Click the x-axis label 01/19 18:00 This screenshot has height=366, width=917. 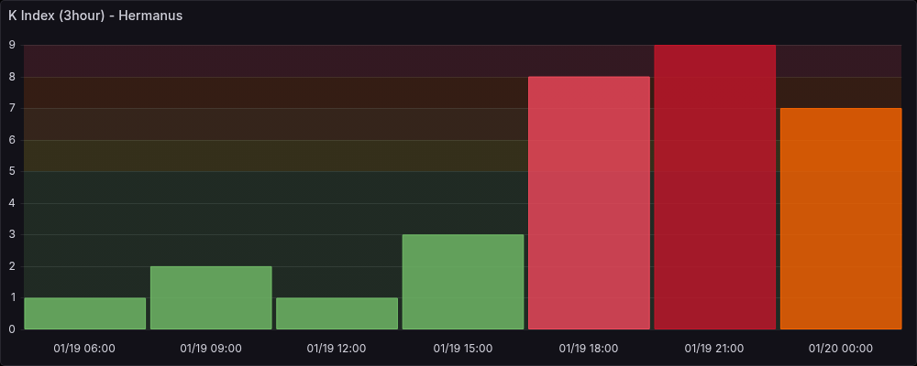tap(589, 349)
